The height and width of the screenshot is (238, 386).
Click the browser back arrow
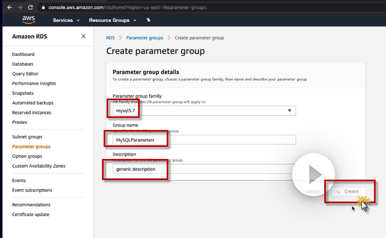tap(10, 7)
